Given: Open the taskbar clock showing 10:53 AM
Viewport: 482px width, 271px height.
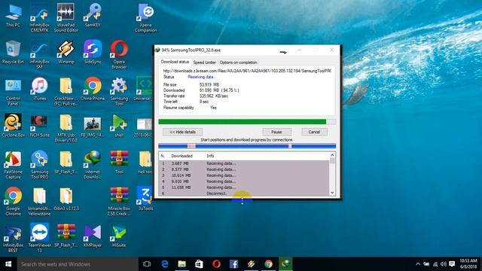Looking at the screenshot, I should [x=468, y=264].
